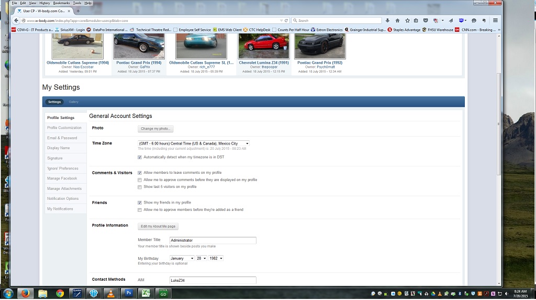
Task: Open birthday year dropdown showing 1982
Action: [x=216, y=258]
